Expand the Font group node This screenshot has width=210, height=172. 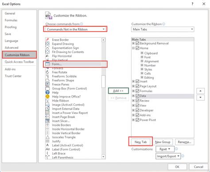[142, 57]
